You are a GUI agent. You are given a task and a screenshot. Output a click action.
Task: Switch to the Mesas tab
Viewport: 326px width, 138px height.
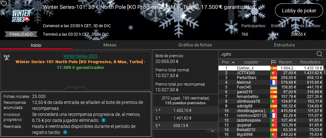(110, 45)
